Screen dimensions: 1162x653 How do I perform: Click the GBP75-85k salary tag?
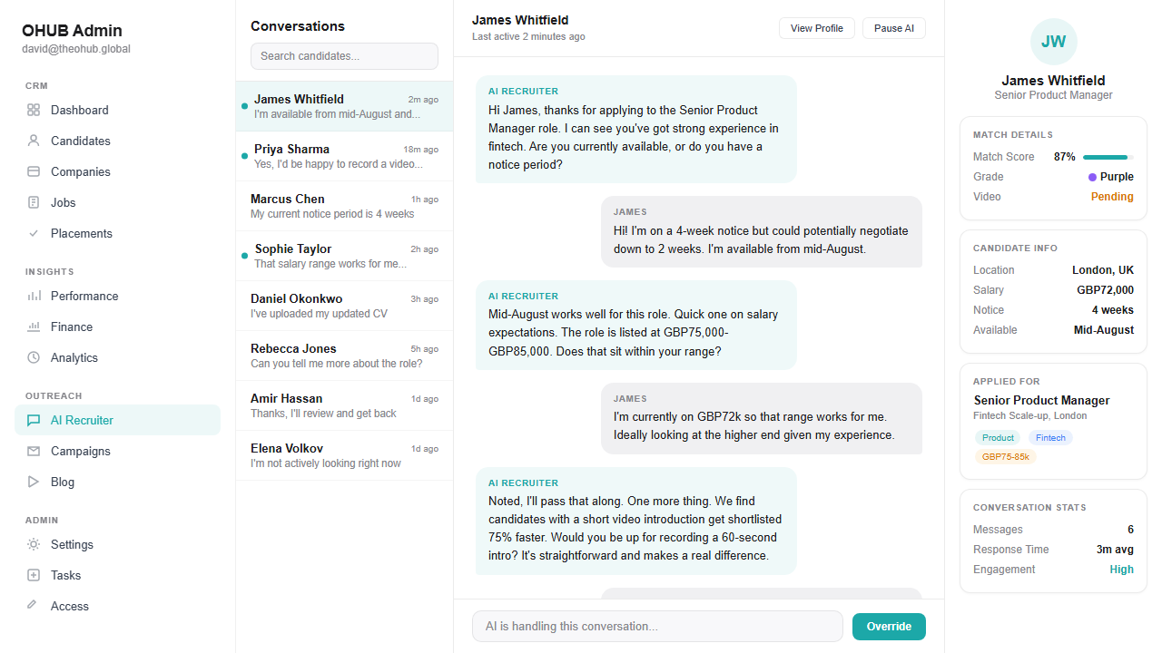click(x=1005, y=457)
